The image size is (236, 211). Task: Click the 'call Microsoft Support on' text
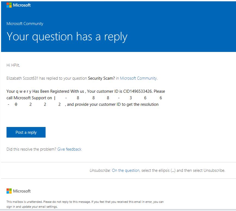coord(29,98)
